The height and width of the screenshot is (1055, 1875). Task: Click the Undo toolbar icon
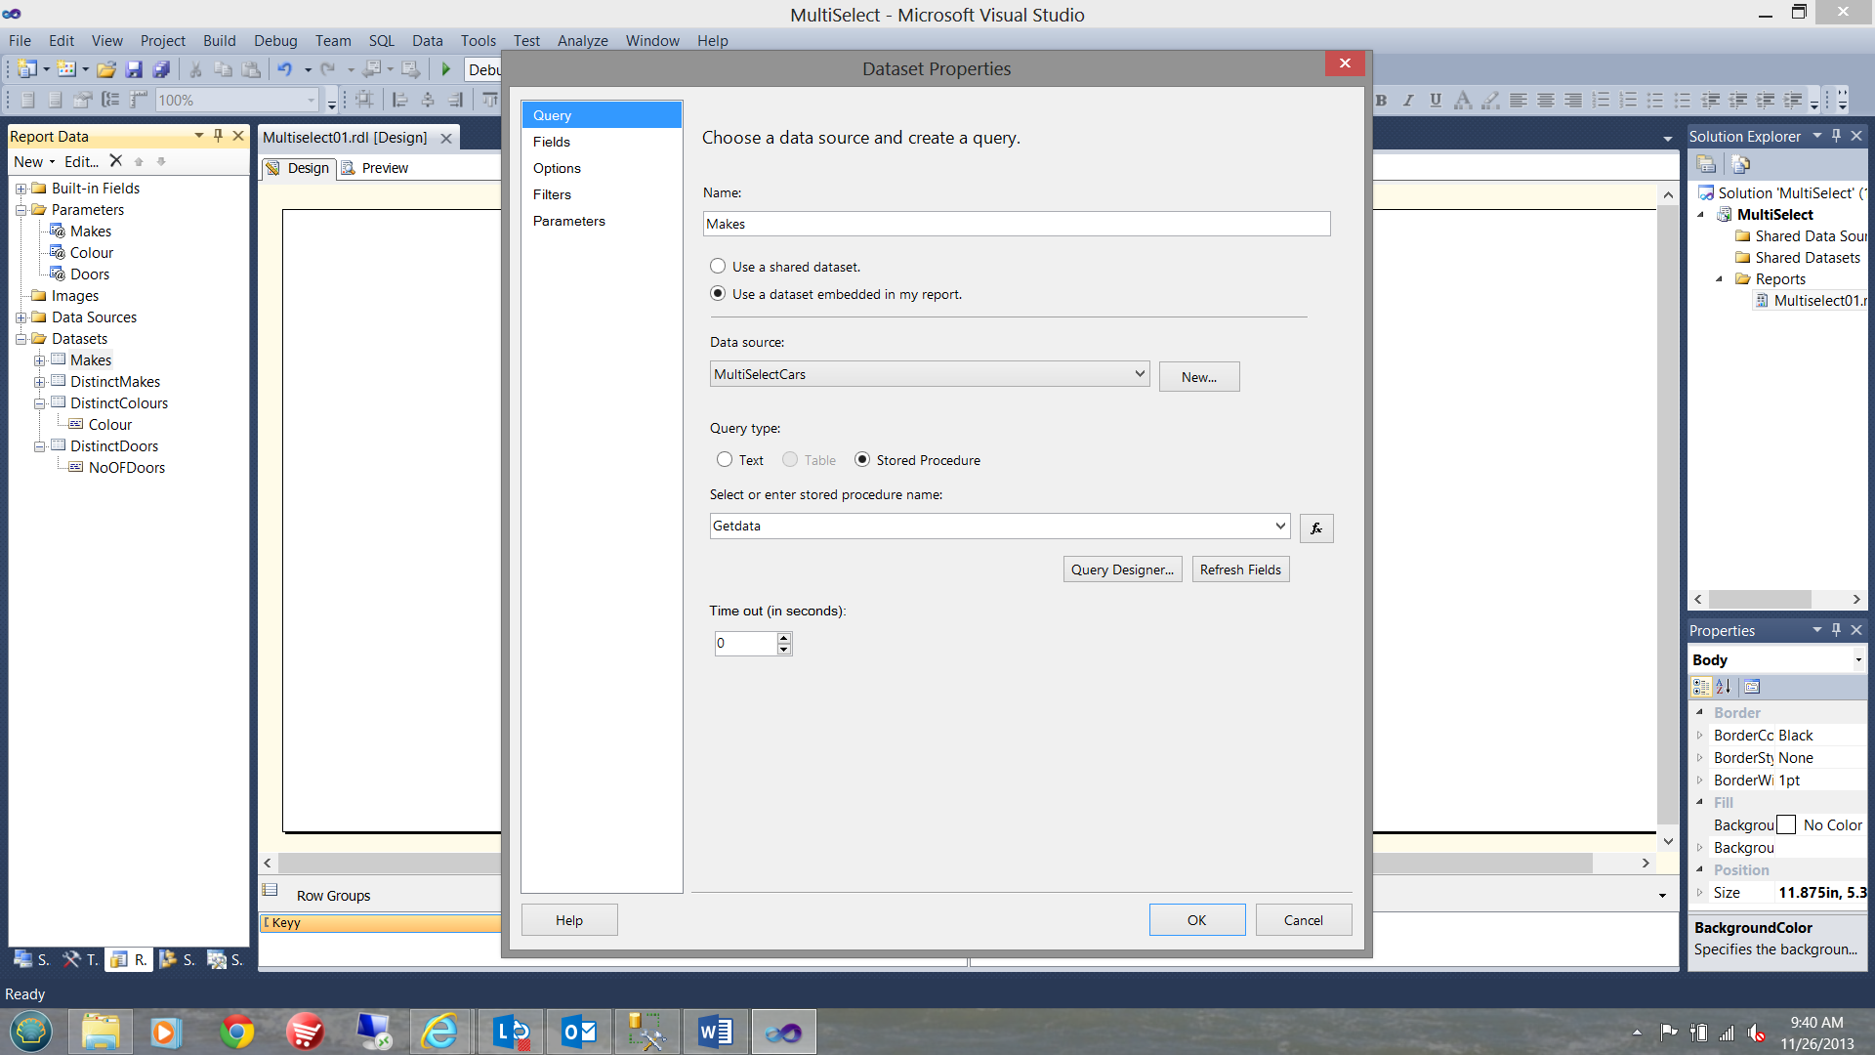pyautogui.click(x=284, y=69)
